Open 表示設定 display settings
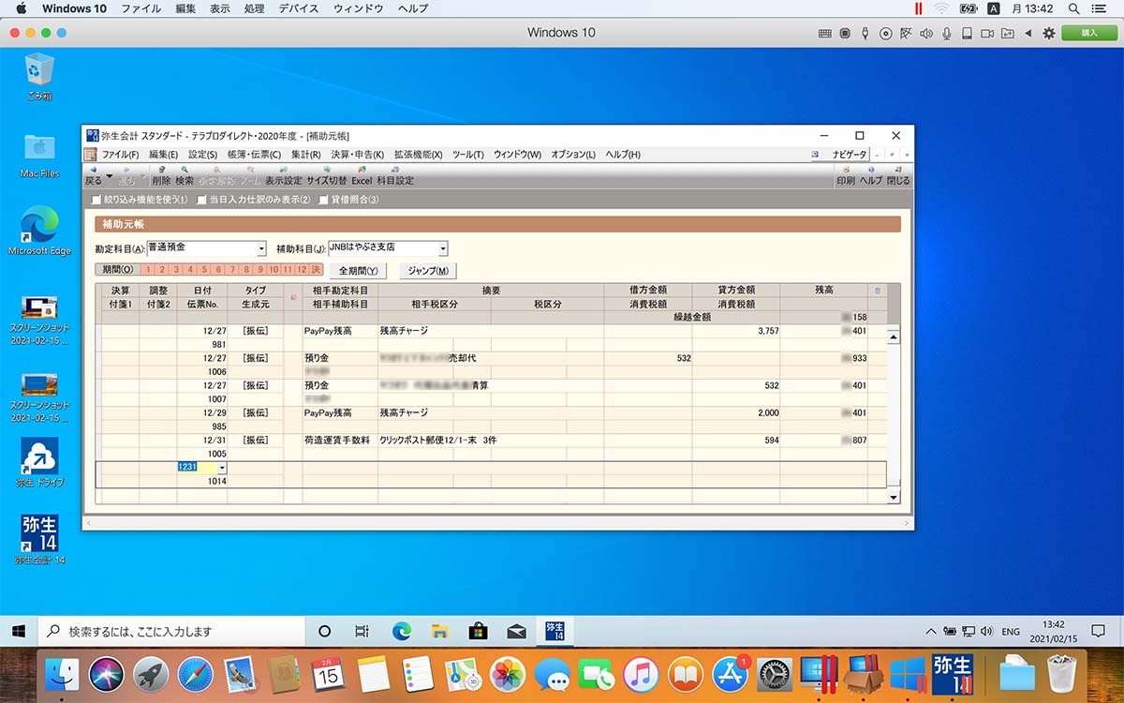The height and width of the screenshot is (703, 1124). pyautogui.click(x=283, y=175)
